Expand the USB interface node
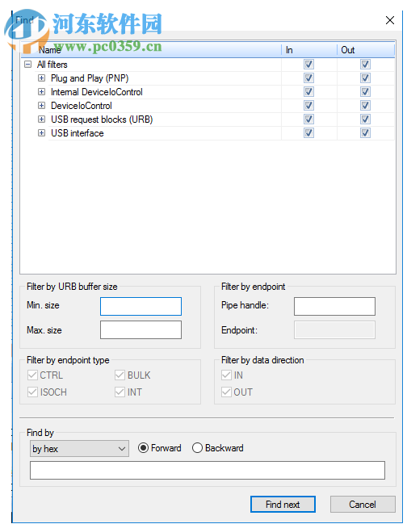This screenshot has width=407, height=524. point(41,132)
